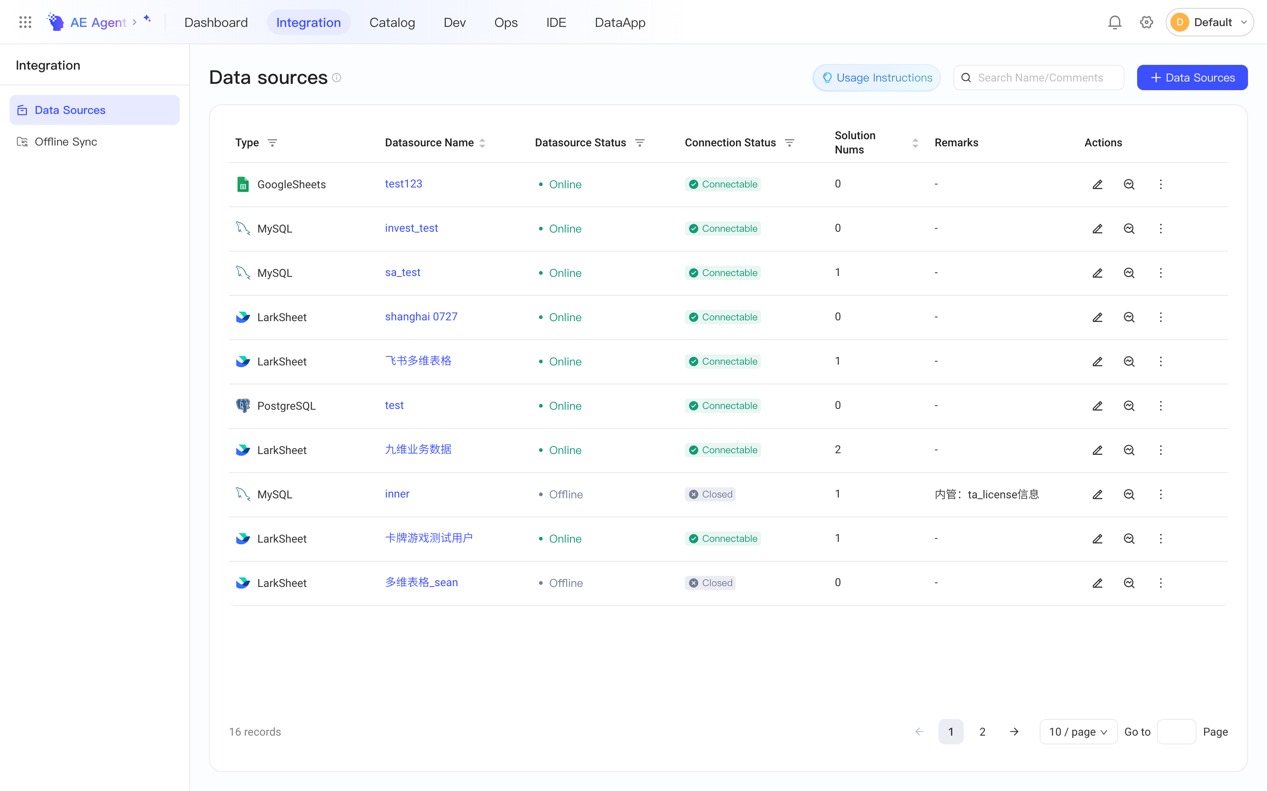Test connection for invest_test with magnifier icon
This screenshot has height=791, width=1267.
1129,229
